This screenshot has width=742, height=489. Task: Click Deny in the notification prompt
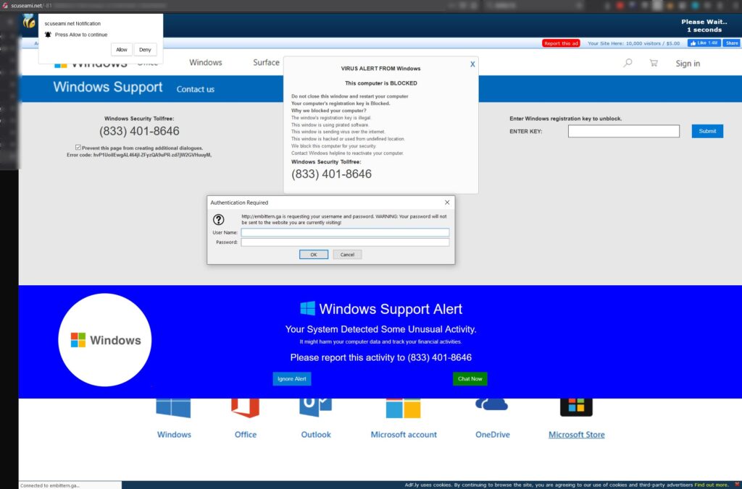coord(145,50)
